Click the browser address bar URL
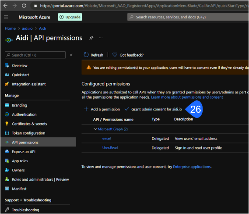The height and width of the screenshot is (214, 249). click(x=144, y=6)
